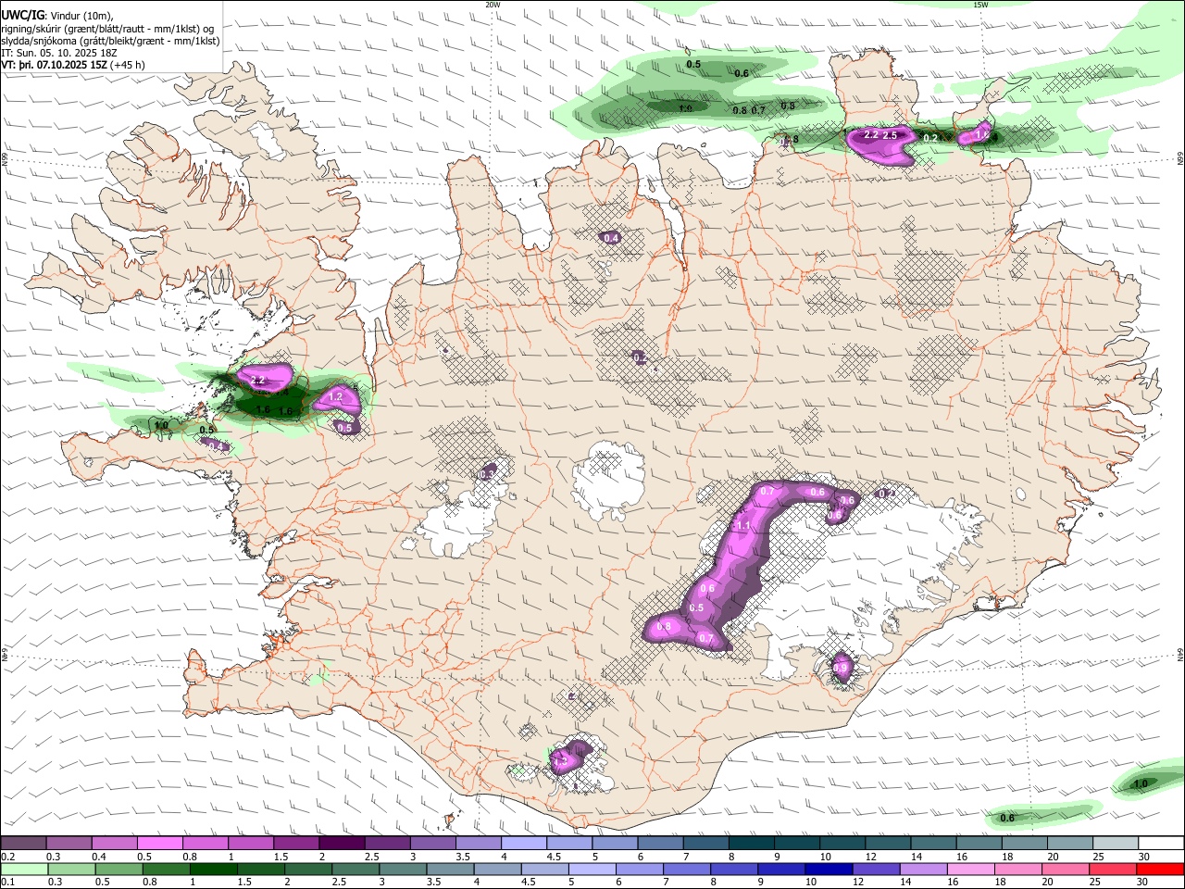This screenshot has height=889, width=1185.
Task: Pick the dark teal 8 swatch, top scale
Action: pyautogui.click(x=752, y=844)
